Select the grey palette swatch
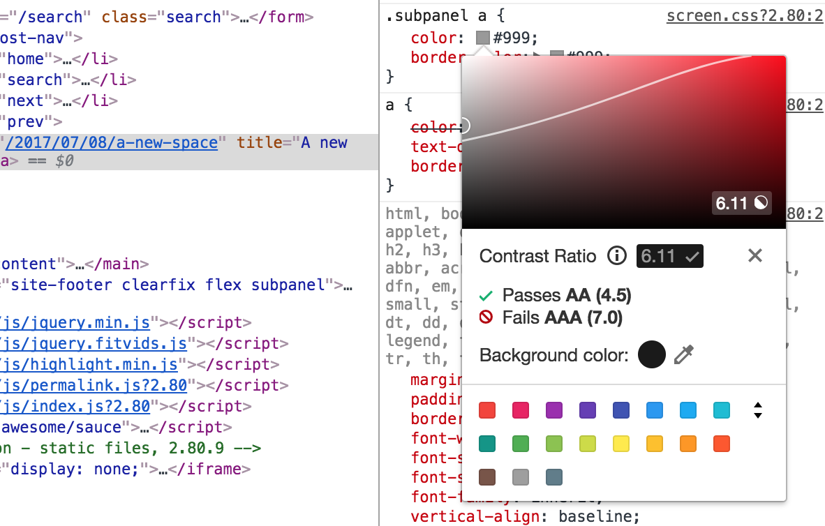The width and height of the screenshot is (825, 526). tap(521, 477)
